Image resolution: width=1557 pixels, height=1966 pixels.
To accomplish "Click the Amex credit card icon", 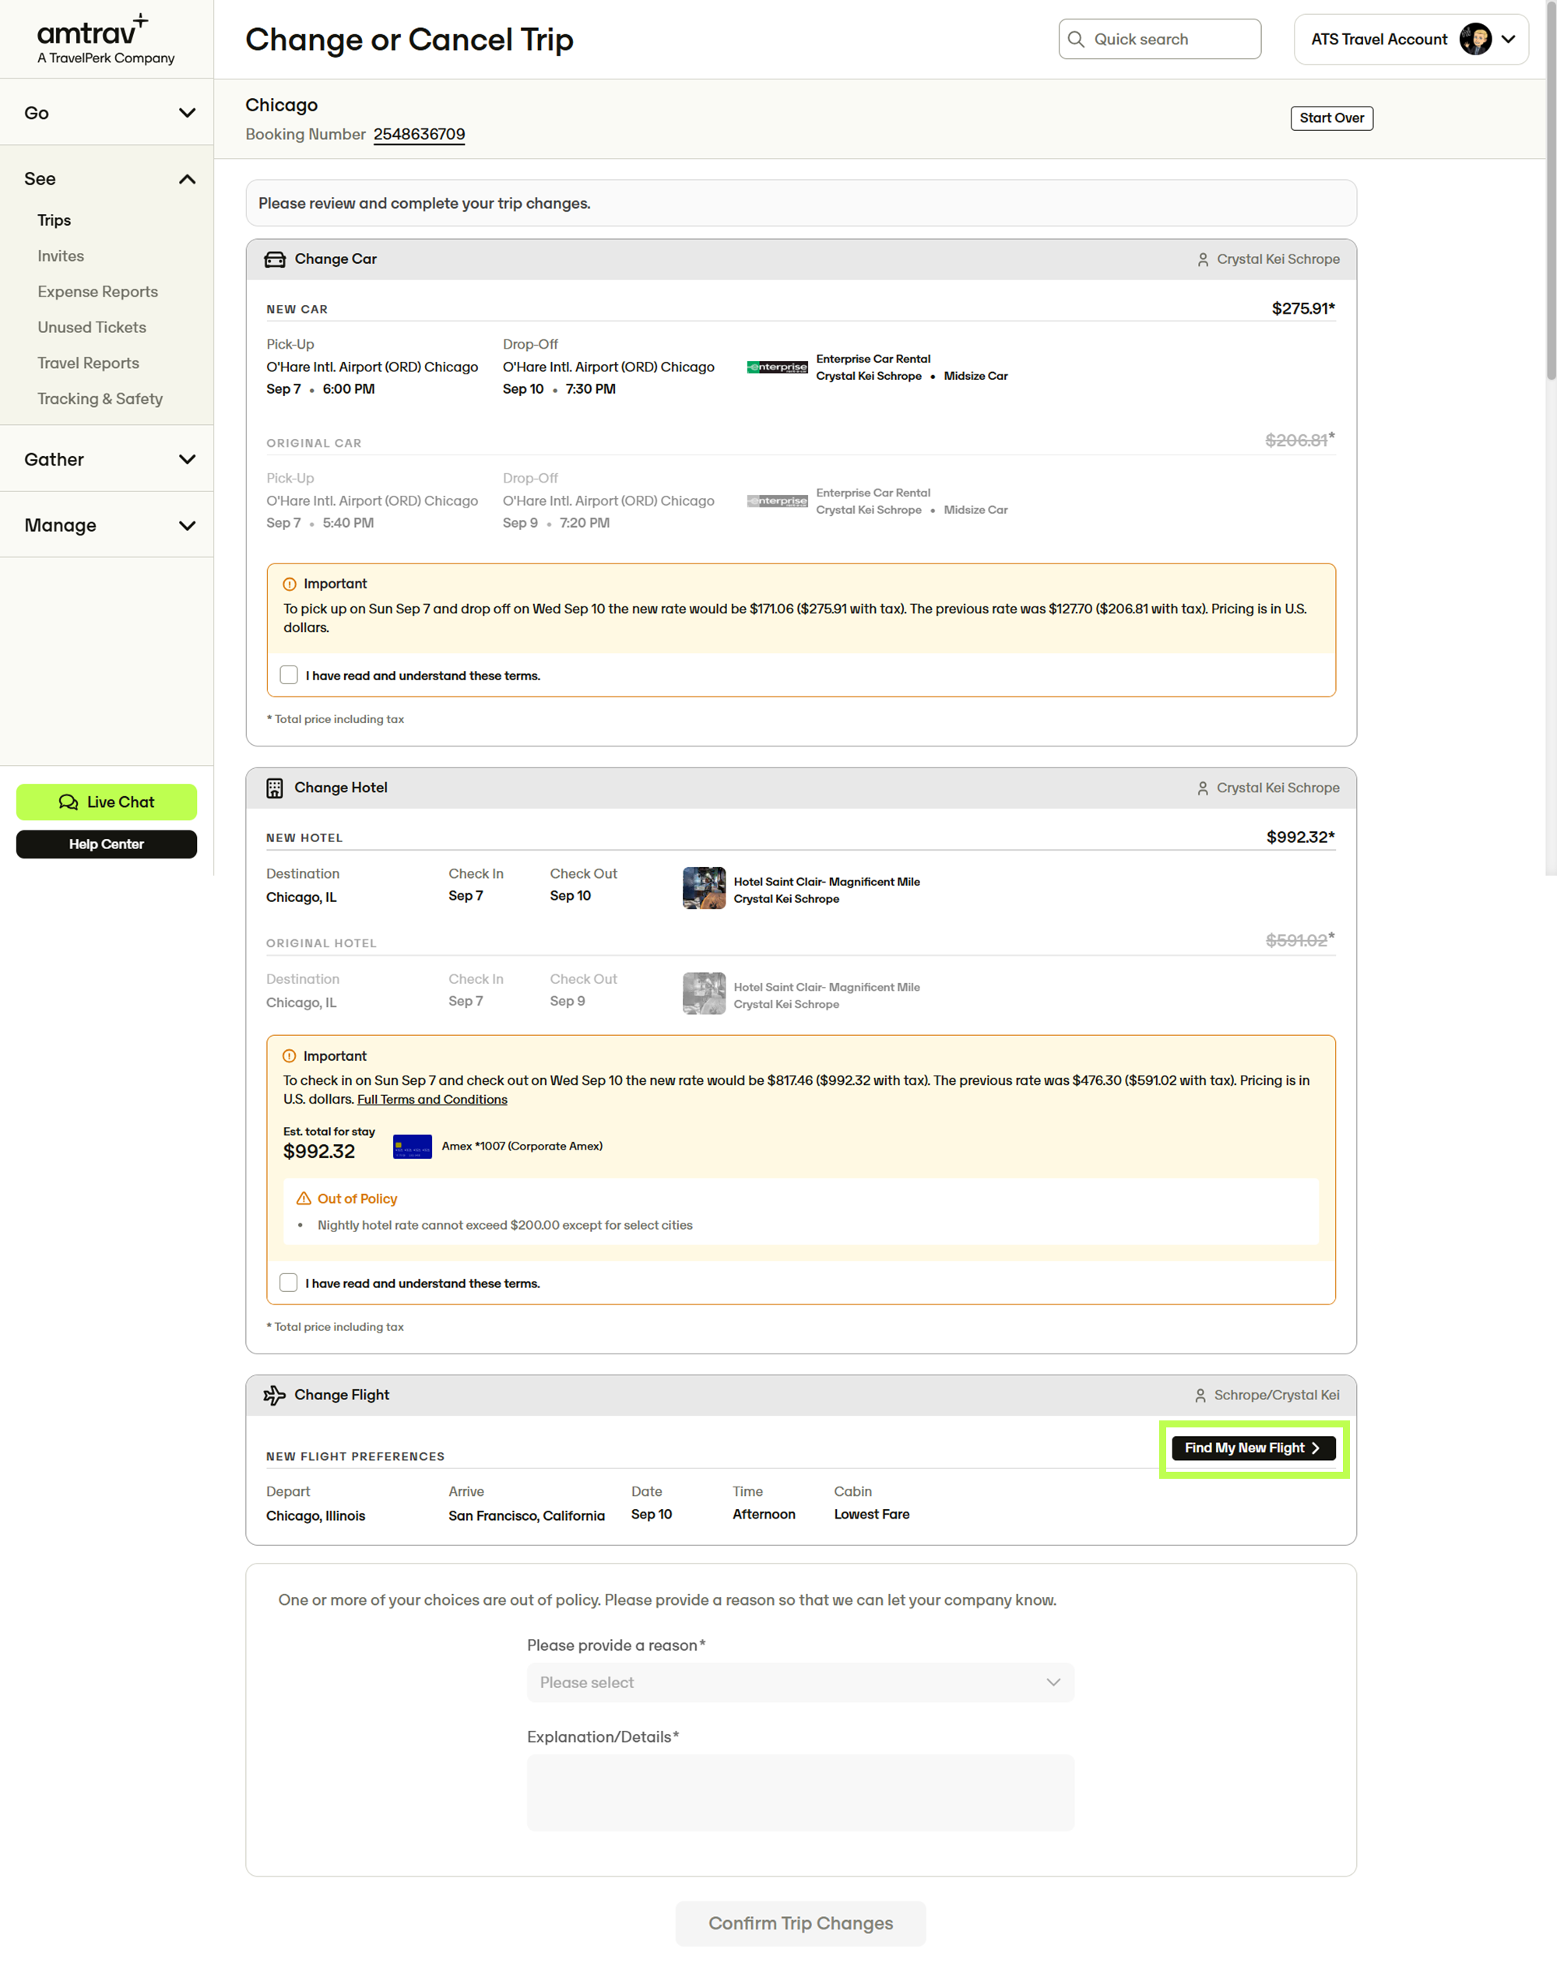I will pyautogui.click(x=412, y=1146).
